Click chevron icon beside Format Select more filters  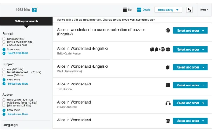point(4,53)
